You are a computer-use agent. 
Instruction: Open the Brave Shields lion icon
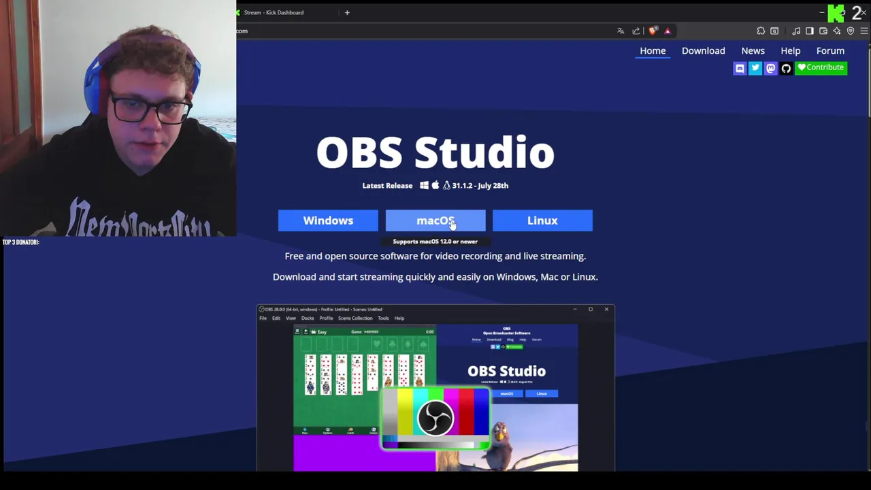coord(653,31)
